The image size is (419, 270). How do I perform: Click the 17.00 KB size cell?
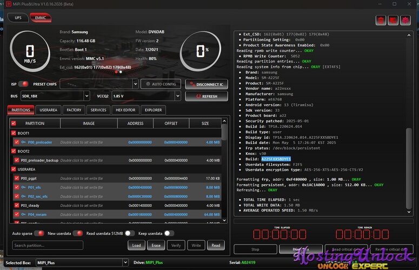coord(212,178)
